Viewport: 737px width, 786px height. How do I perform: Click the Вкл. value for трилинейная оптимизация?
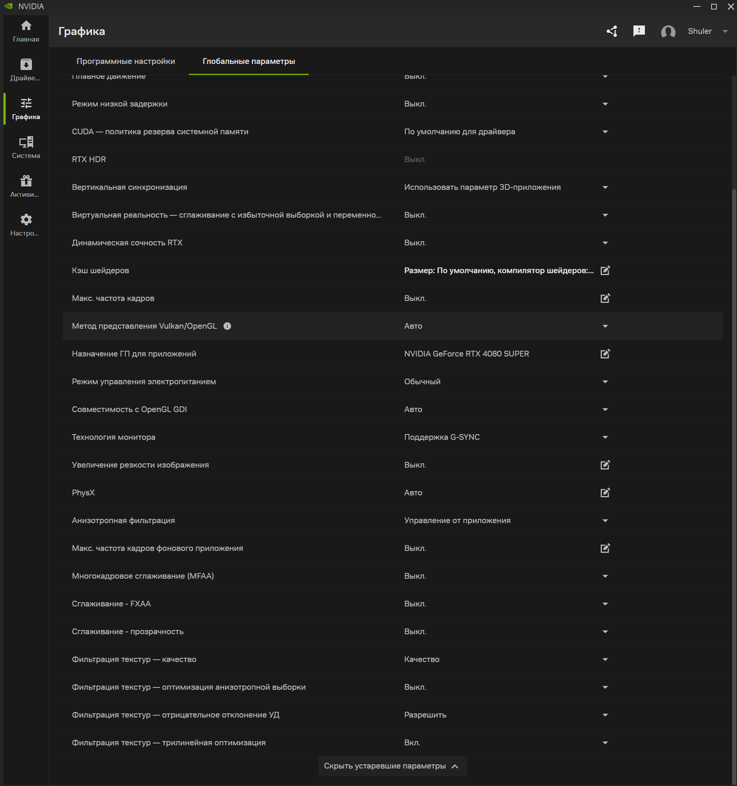(412, 743)
